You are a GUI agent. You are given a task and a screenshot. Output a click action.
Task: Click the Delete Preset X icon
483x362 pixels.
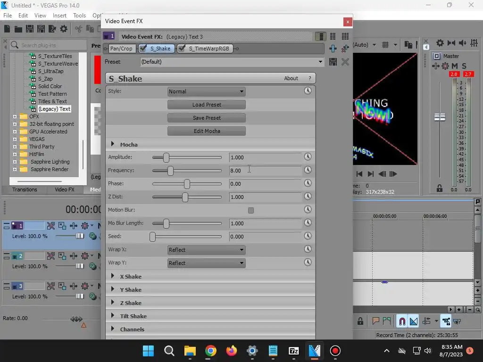point(345,62)
